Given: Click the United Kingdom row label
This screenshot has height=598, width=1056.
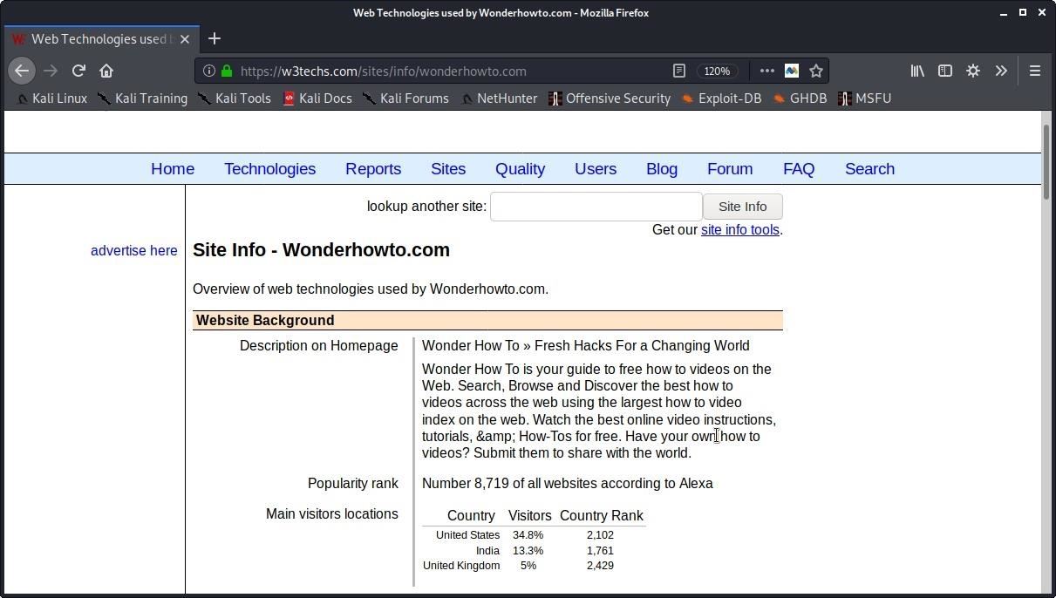Looking at the screenshot, I should point(461,566).
